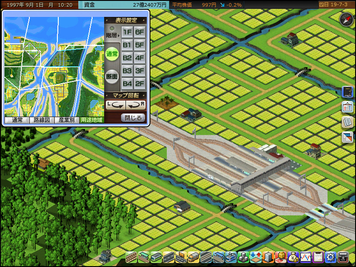This screenshot has height=267, width=356.
Task: Select basement level B4
Action: 127,84
